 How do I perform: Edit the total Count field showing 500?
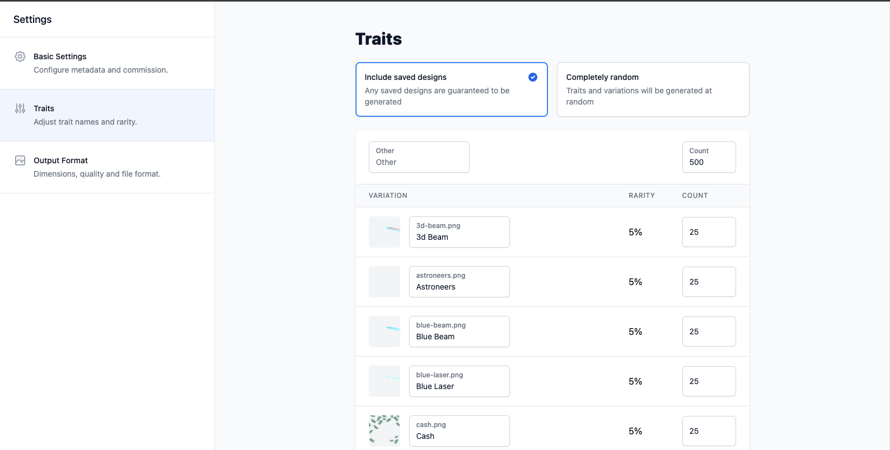point(709,157)
